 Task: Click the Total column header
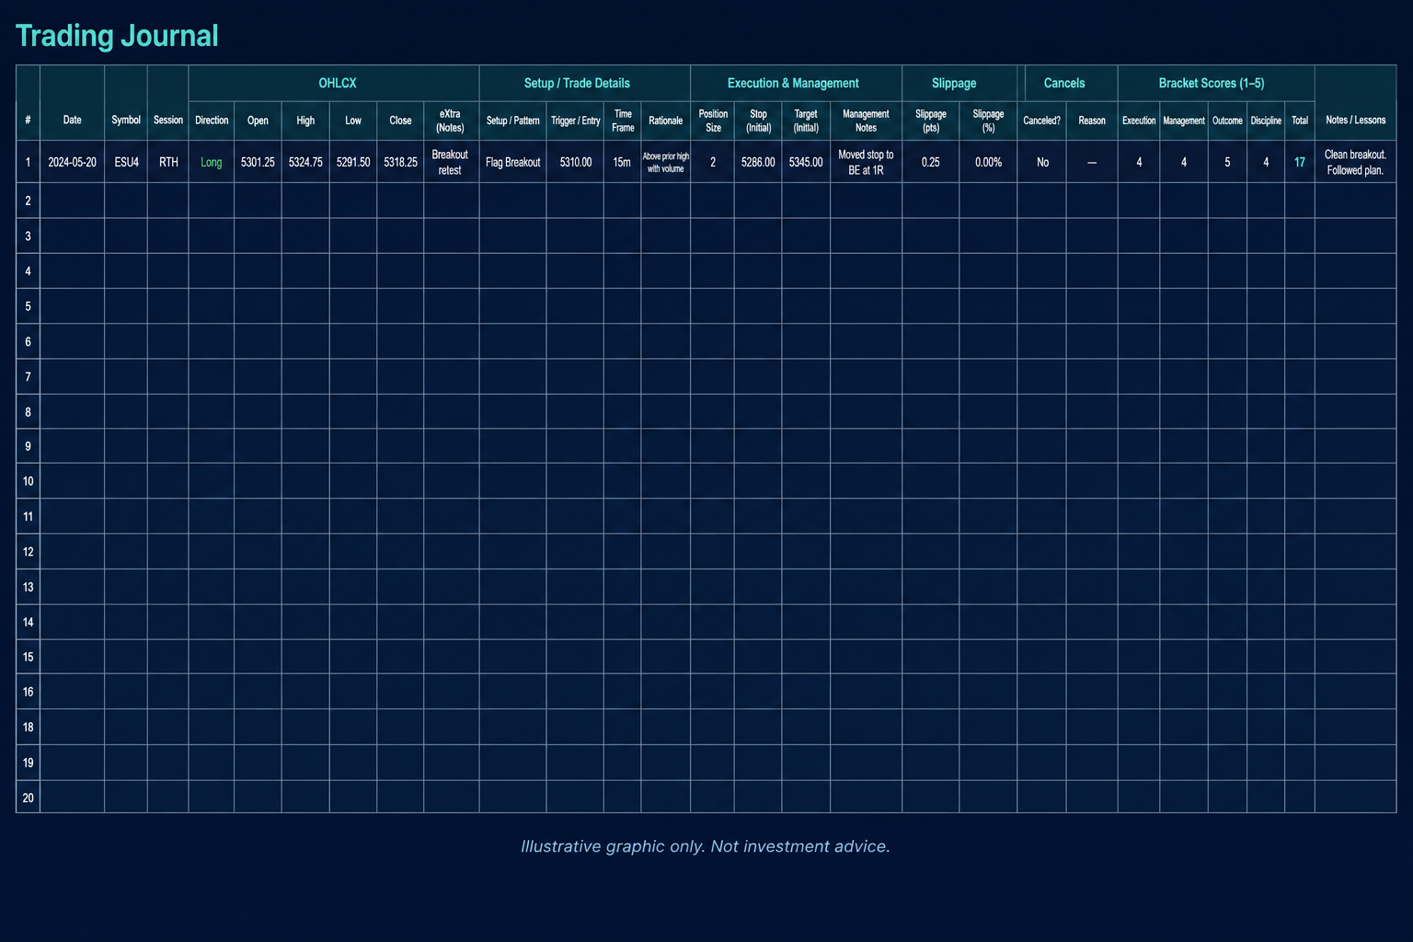click(x=1300, y=121)
